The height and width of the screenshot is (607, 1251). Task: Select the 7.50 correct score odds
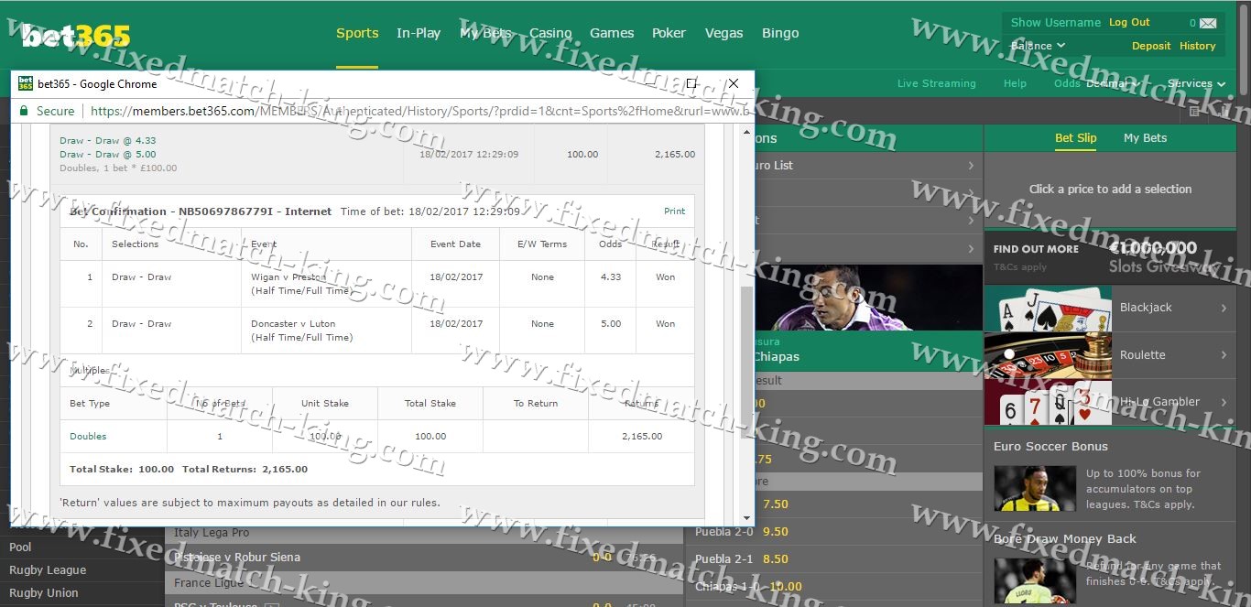(775, 504)
